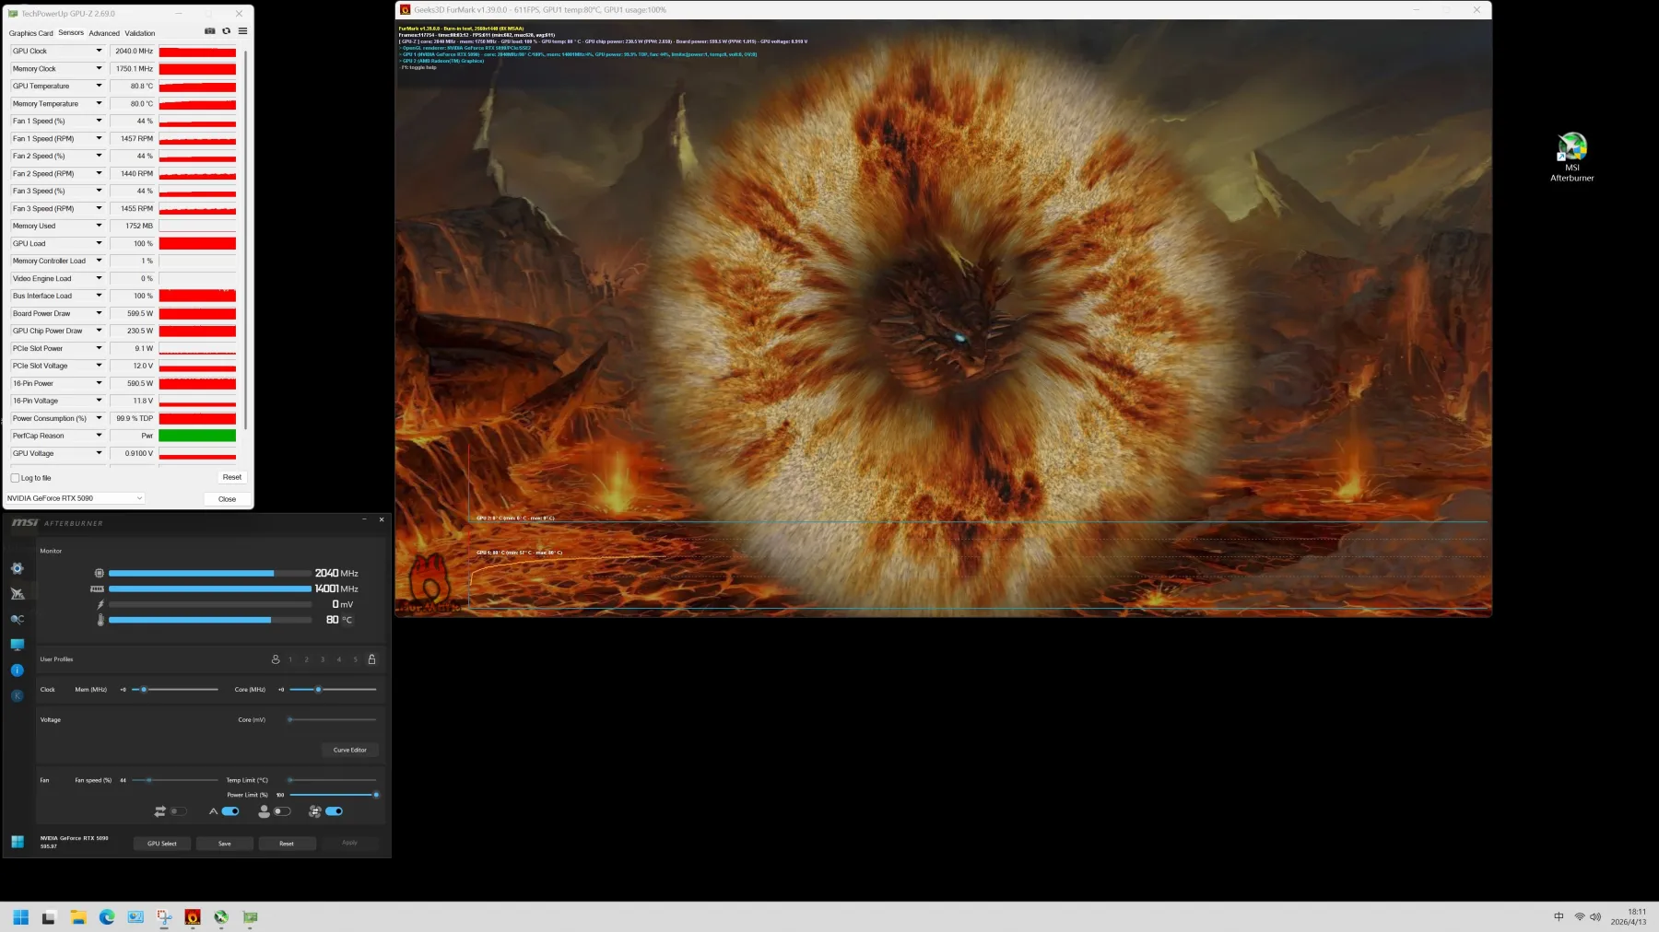Open the Fan 1 Speed (RPM) dropdown
Screen dimensions: 1659x932
coord(99,139)
